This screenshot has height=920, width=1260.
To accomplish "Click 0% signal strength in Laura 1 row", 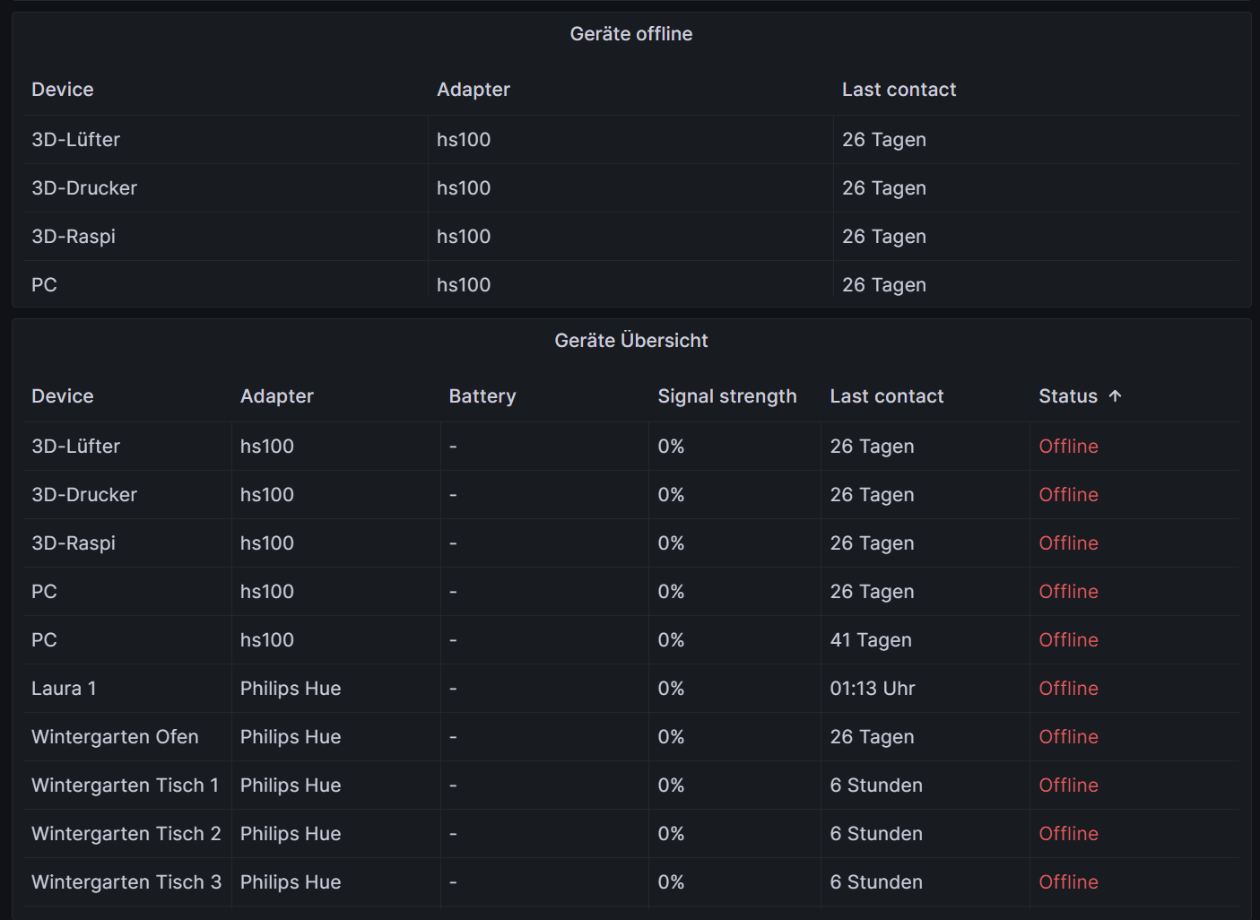I will pos(671,689).
